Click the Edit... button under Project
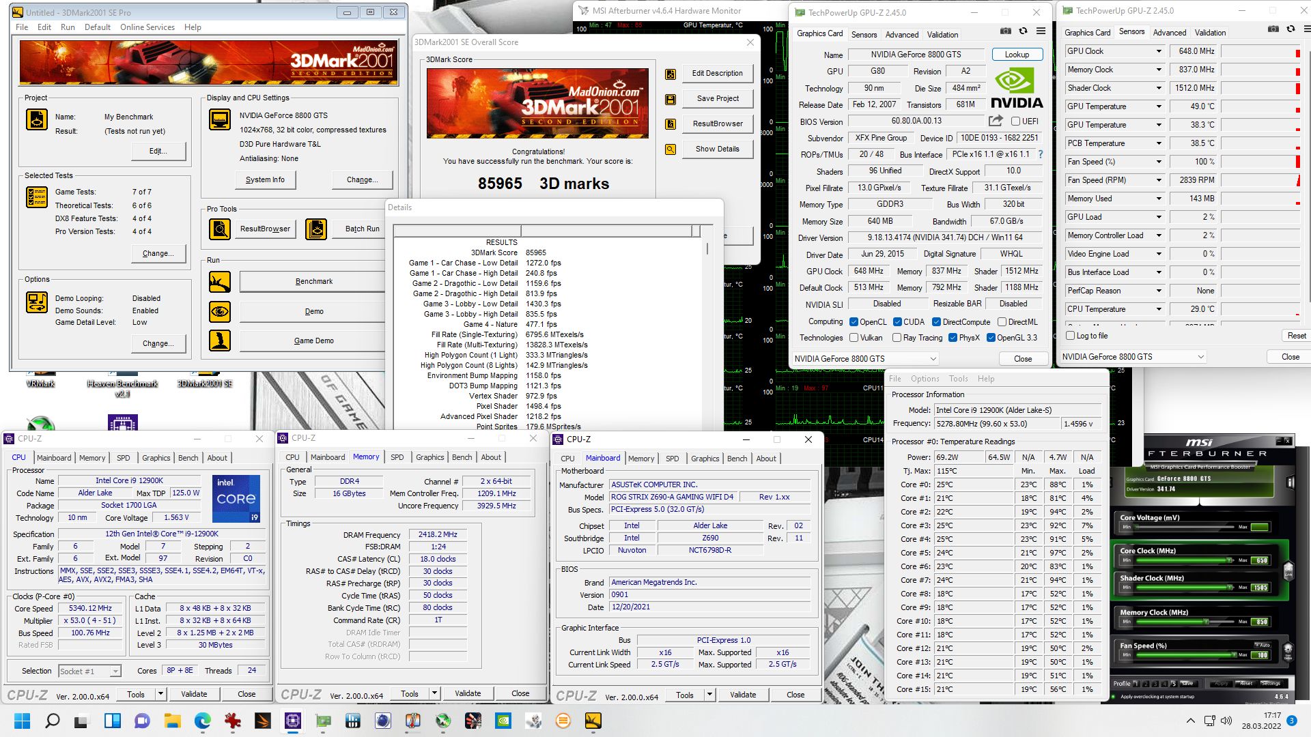This screenshot has height=737, width=1311. tap(158, 151)
